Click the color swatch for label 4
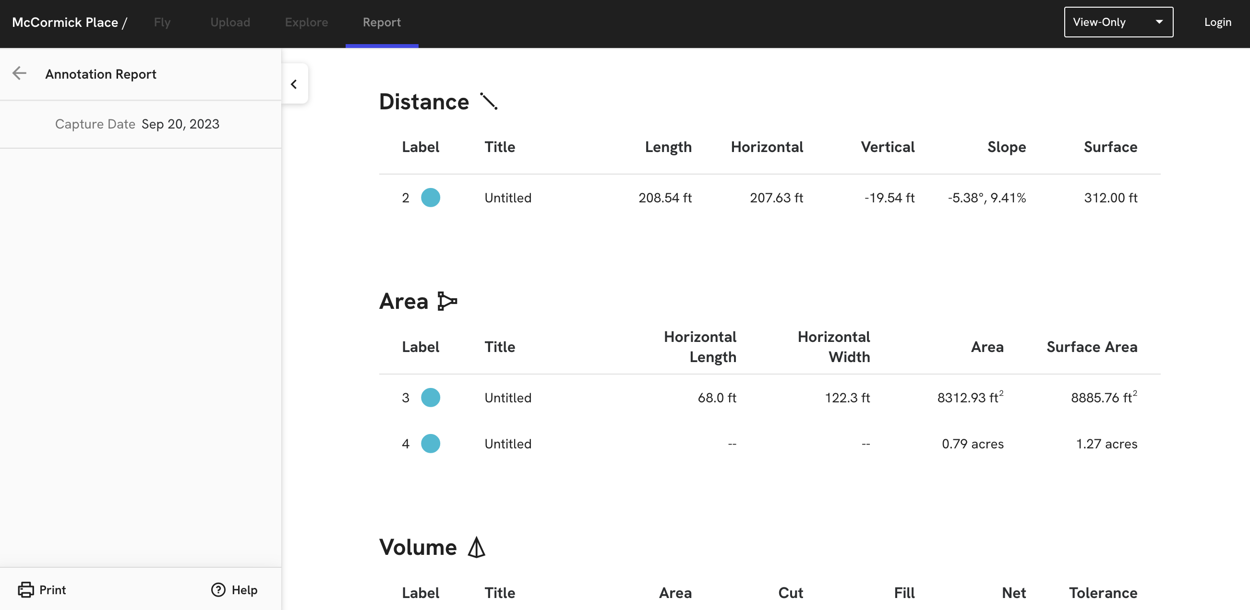This screenshot has height=610, width=1250. tap(431, 444)
